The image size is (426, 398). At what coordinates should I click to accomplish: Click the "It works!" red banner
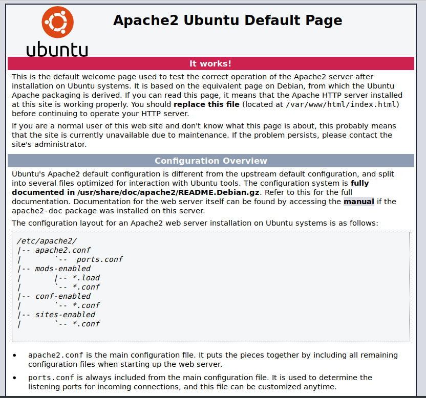[211, 63]
